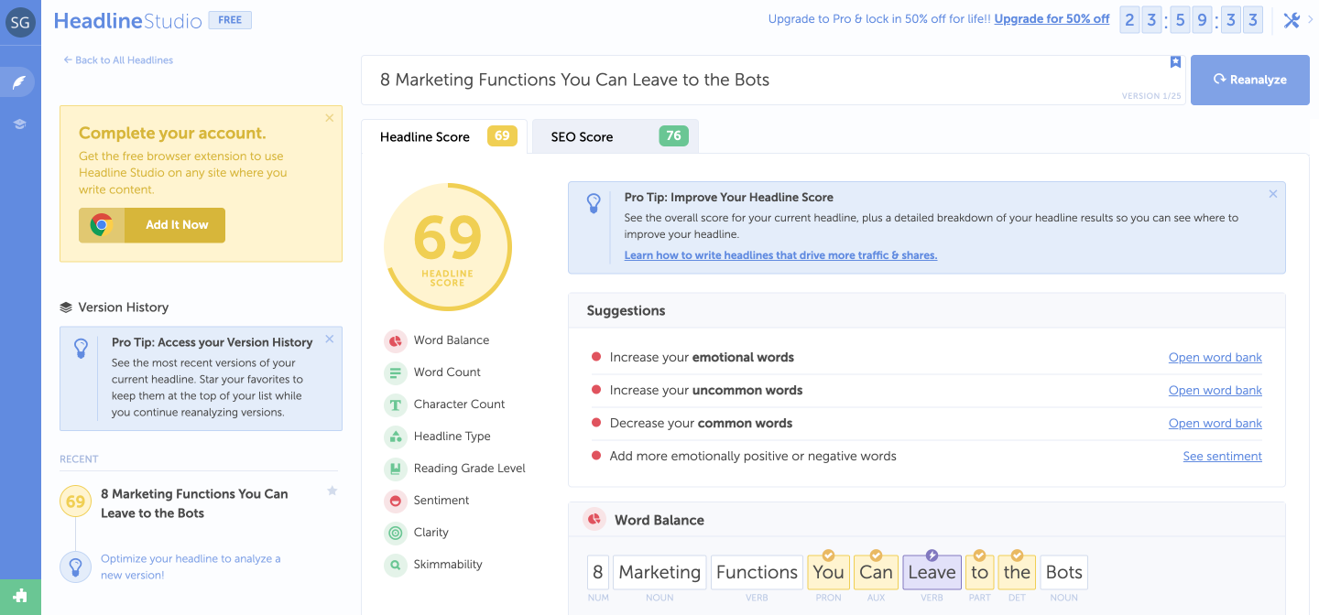
Task: Select the word 'Marketing' in Word Balance
Action: (659, 572)
